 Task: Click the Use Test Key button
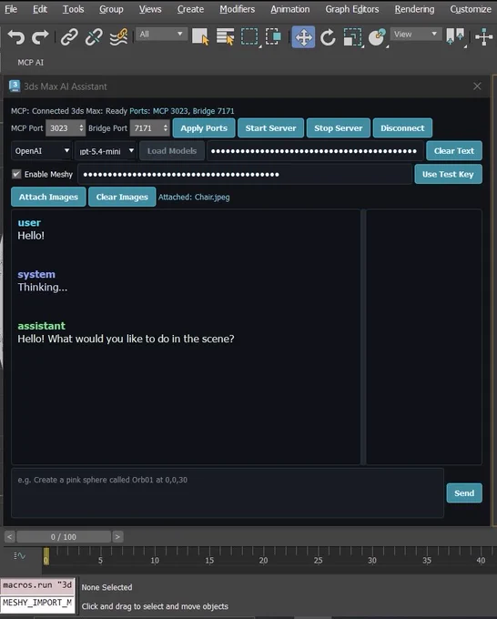pos(448,174)
